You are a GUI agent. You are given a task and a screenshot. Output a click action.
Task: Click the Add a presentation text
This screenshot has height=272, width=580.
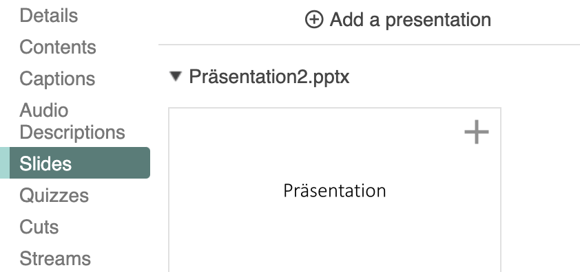pos(411,19)
